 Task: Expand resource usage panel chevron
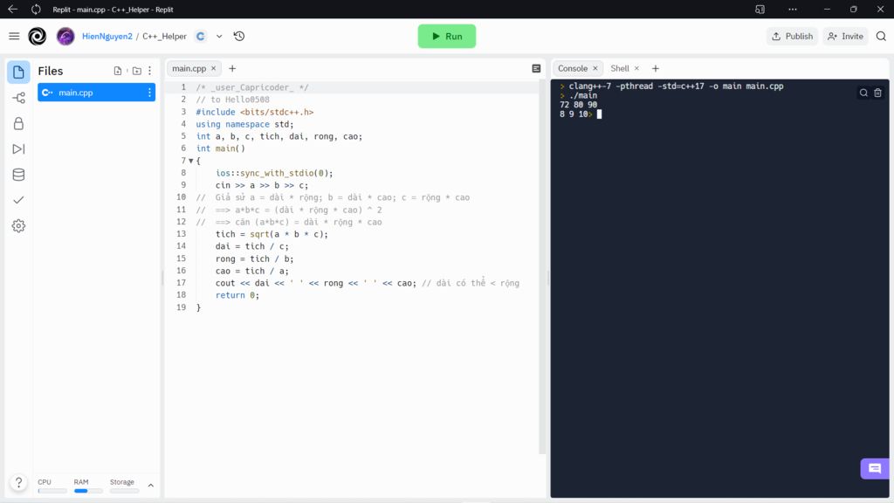(x=150, y=486)
